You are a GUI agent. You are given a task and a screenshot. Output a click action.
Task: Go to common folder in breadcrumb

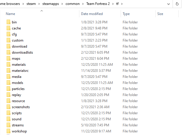[x=75, y=4]
